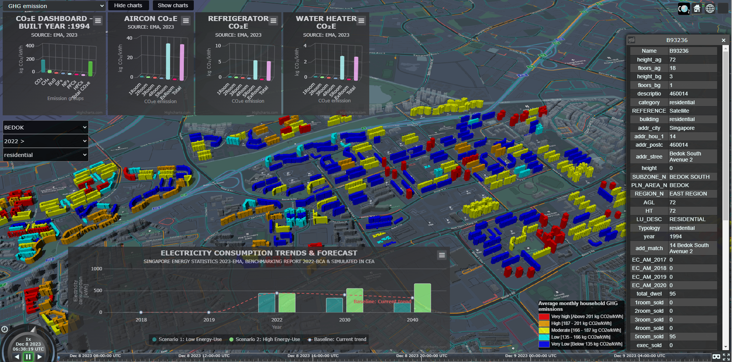The width and height of the screenshot is (732, 362).
Task: Click the Refrigerator chart Total pink bar
Action: click(269, 71)
